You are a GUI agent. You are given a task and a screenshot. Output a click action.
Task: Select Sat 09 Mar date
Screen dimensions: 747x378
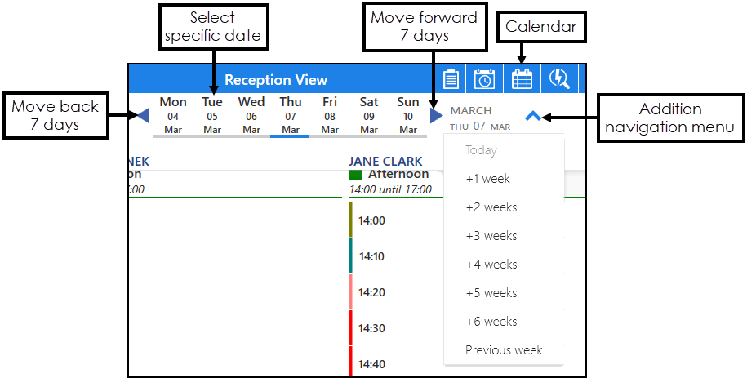(369, 115)
